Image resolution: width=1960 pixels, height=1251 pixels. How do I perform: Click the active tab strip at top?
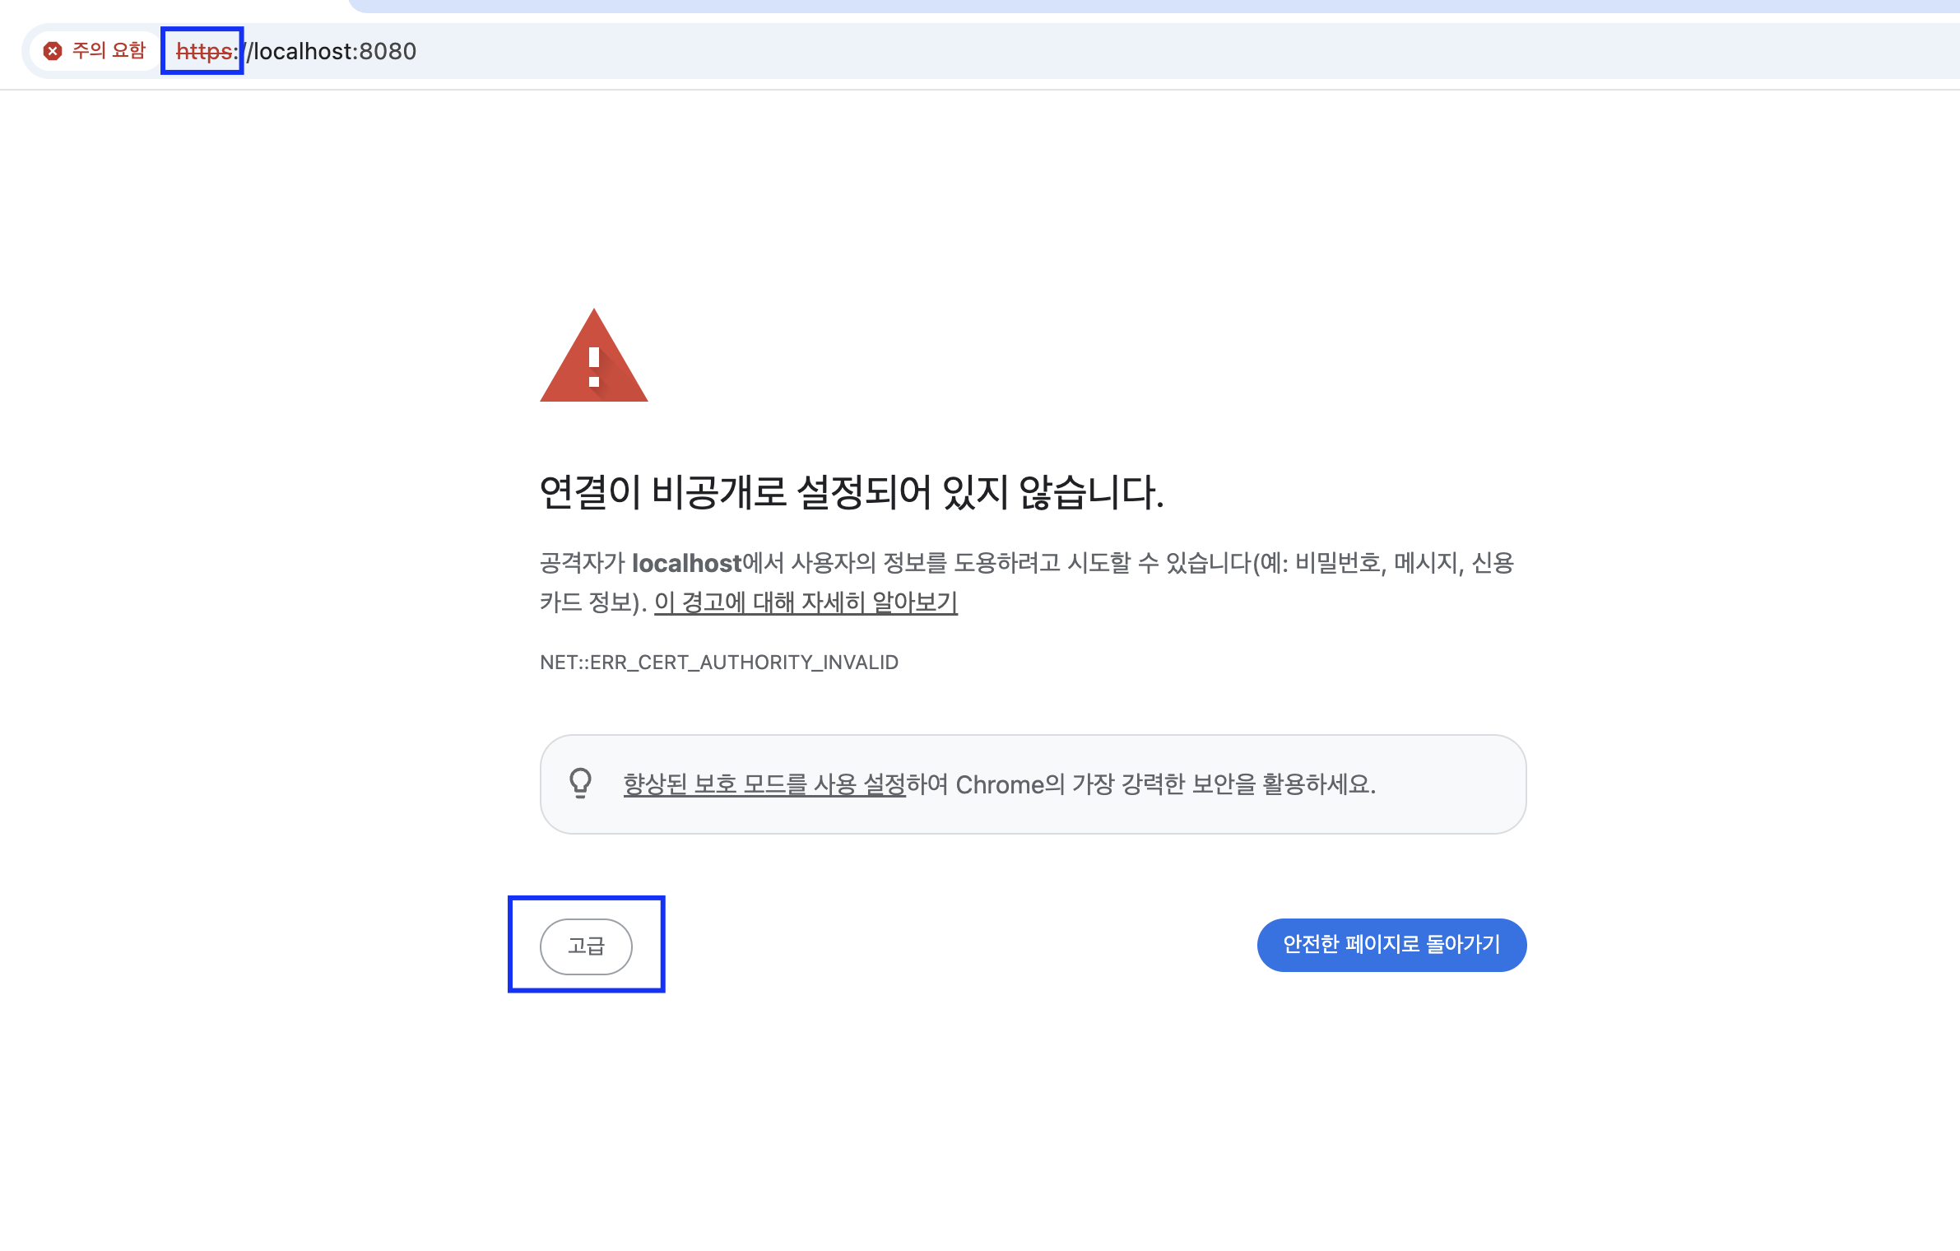(x=1152, y=6)
